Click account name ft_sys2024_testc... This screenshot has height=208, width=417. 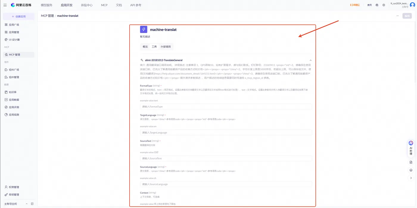[399, 3]
